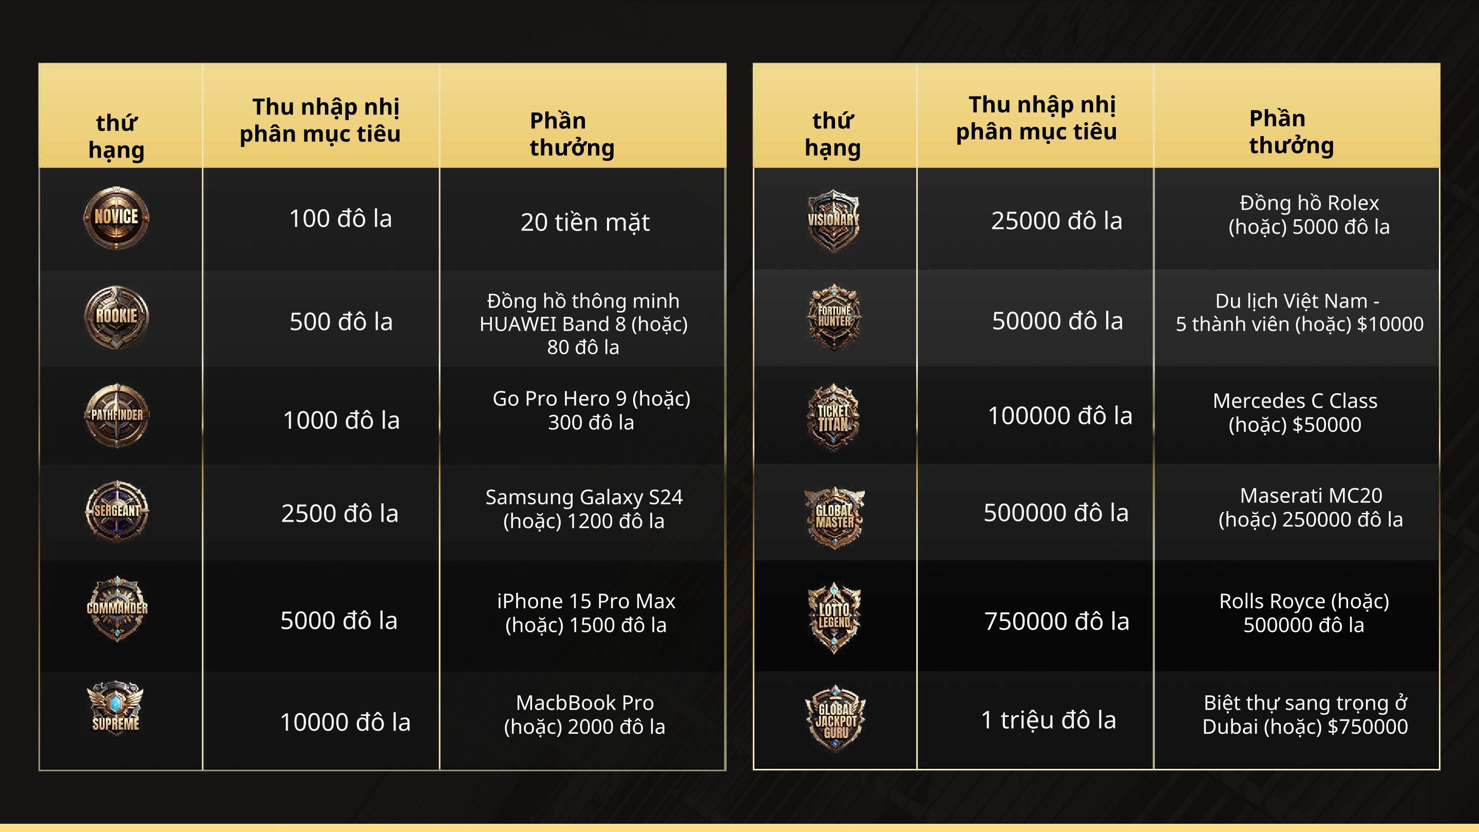The image size is (1479, 832).
Task: Select the FORTUNE HUNTER badge
Action: 834,317
